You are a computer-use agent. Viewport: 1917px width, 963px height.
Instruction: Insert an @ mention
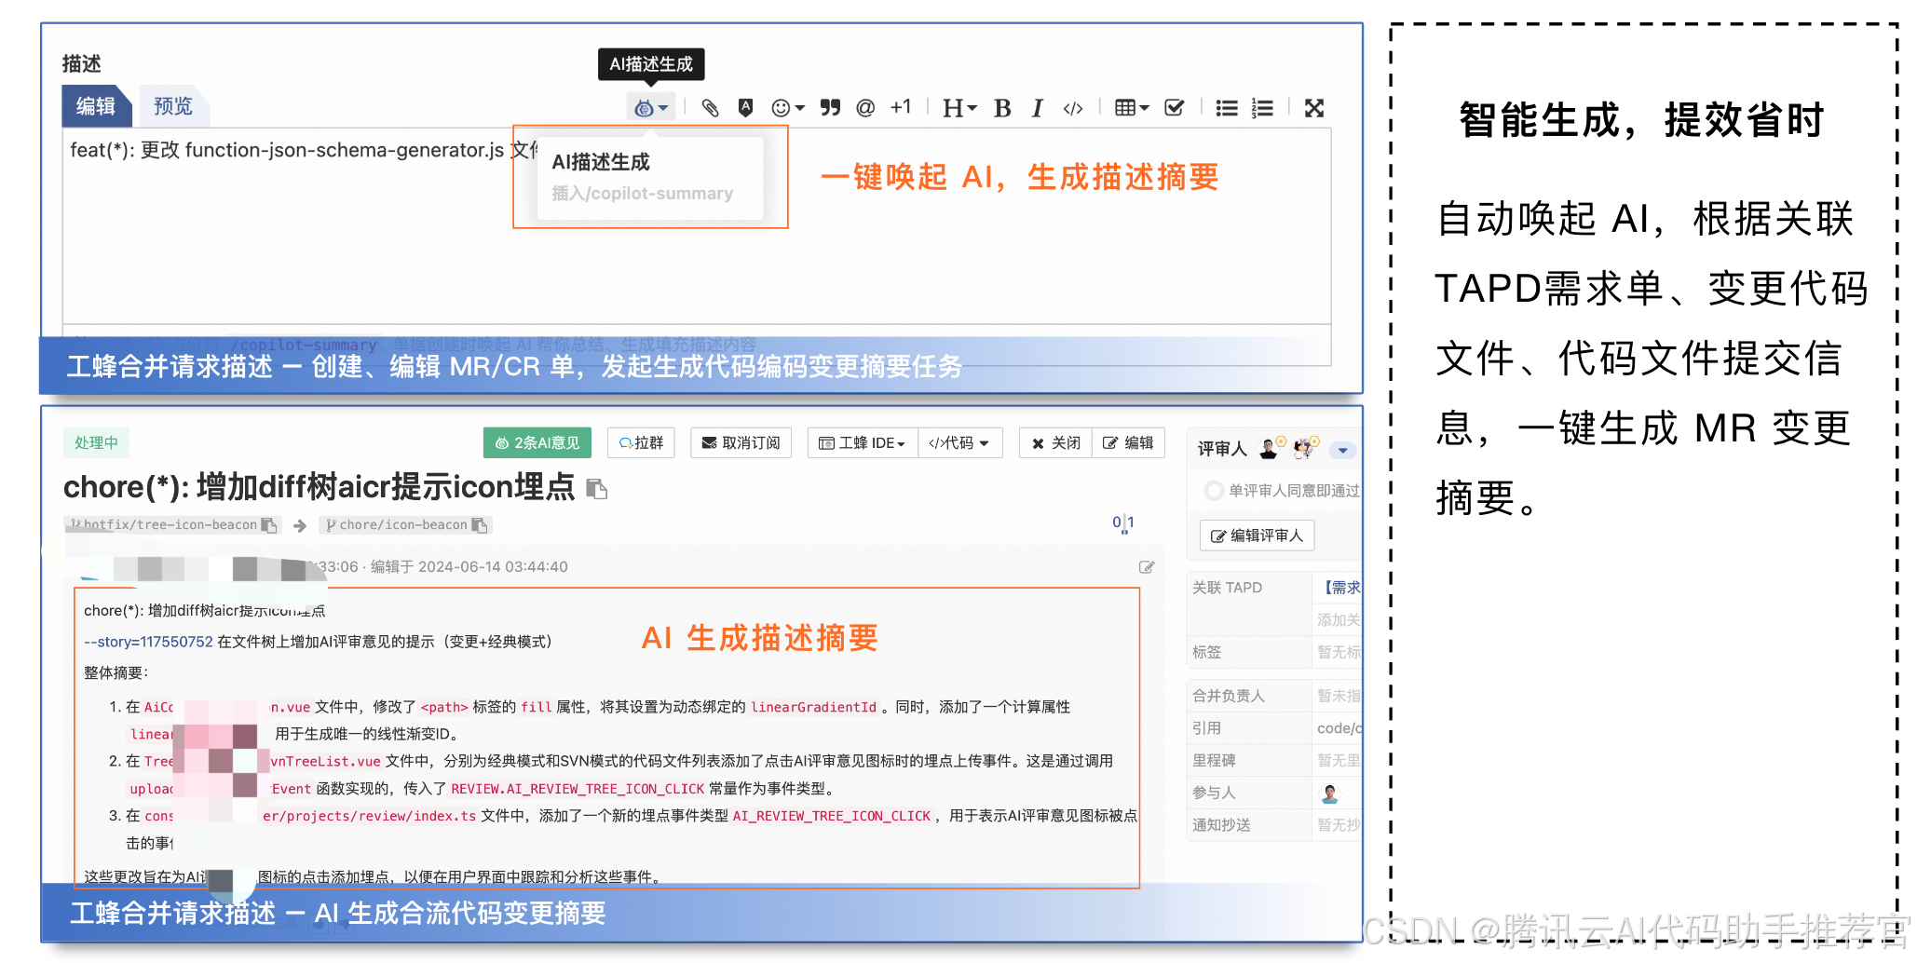coord(865,108)
